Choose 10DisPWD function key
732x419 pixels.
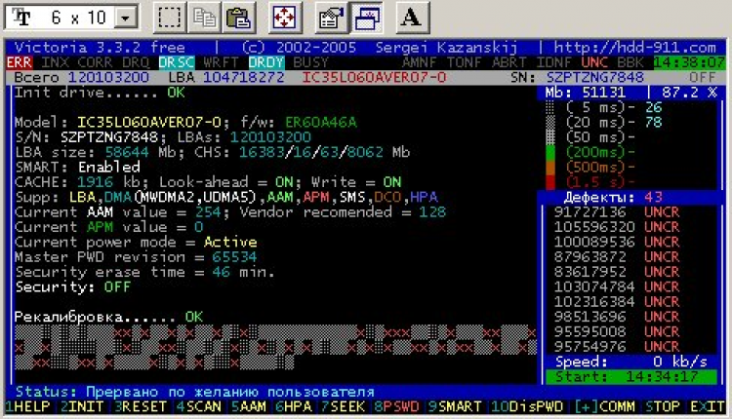point(527,406)
